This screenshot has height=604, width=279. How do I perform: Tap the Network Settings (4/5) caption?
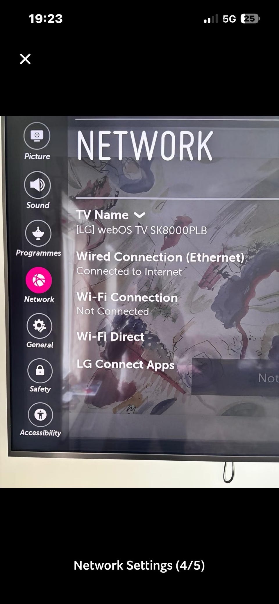[139, 565]
